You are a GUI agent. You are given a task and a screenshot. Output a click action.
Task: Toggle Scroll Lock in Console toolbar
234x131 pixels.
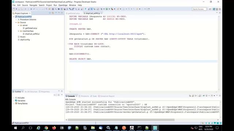(193, 96)
